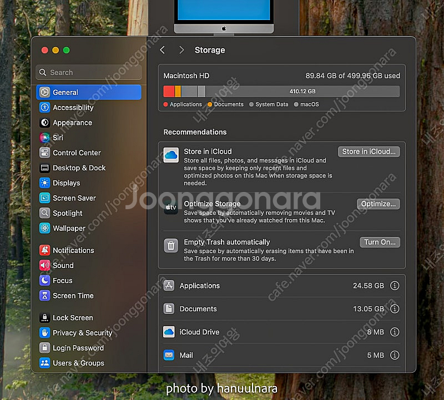Select Users & Groups label
Image resolution: width=444 pixels, height=400 pixels.
tap(78, 363)
